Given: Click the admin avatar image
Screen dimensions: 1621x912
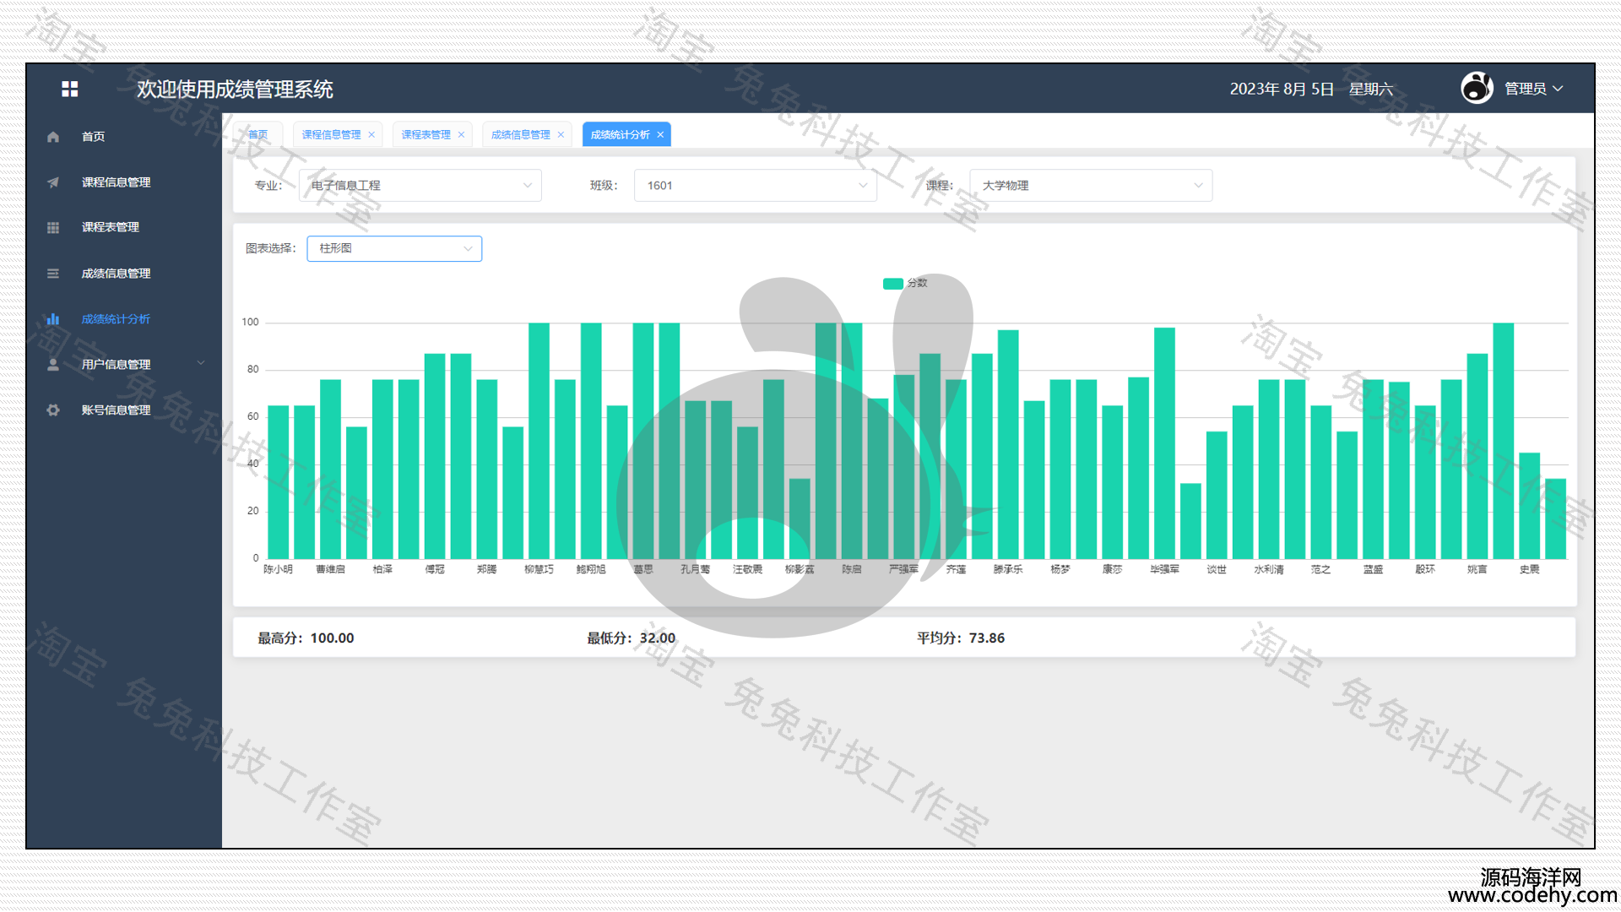Looking at the screenshot, I should pyautogui.click(x=1477, y=88).
